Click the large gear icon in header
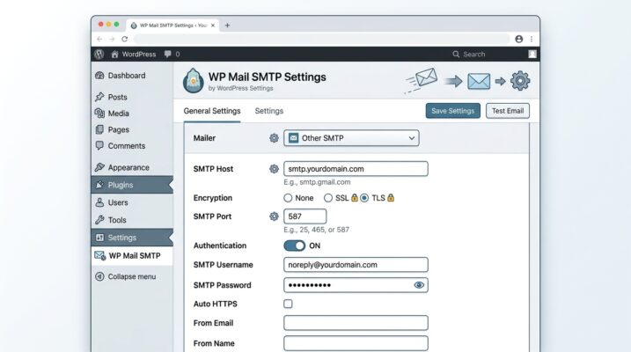Screen dimensions: 631x352 (x=520, y=81)
